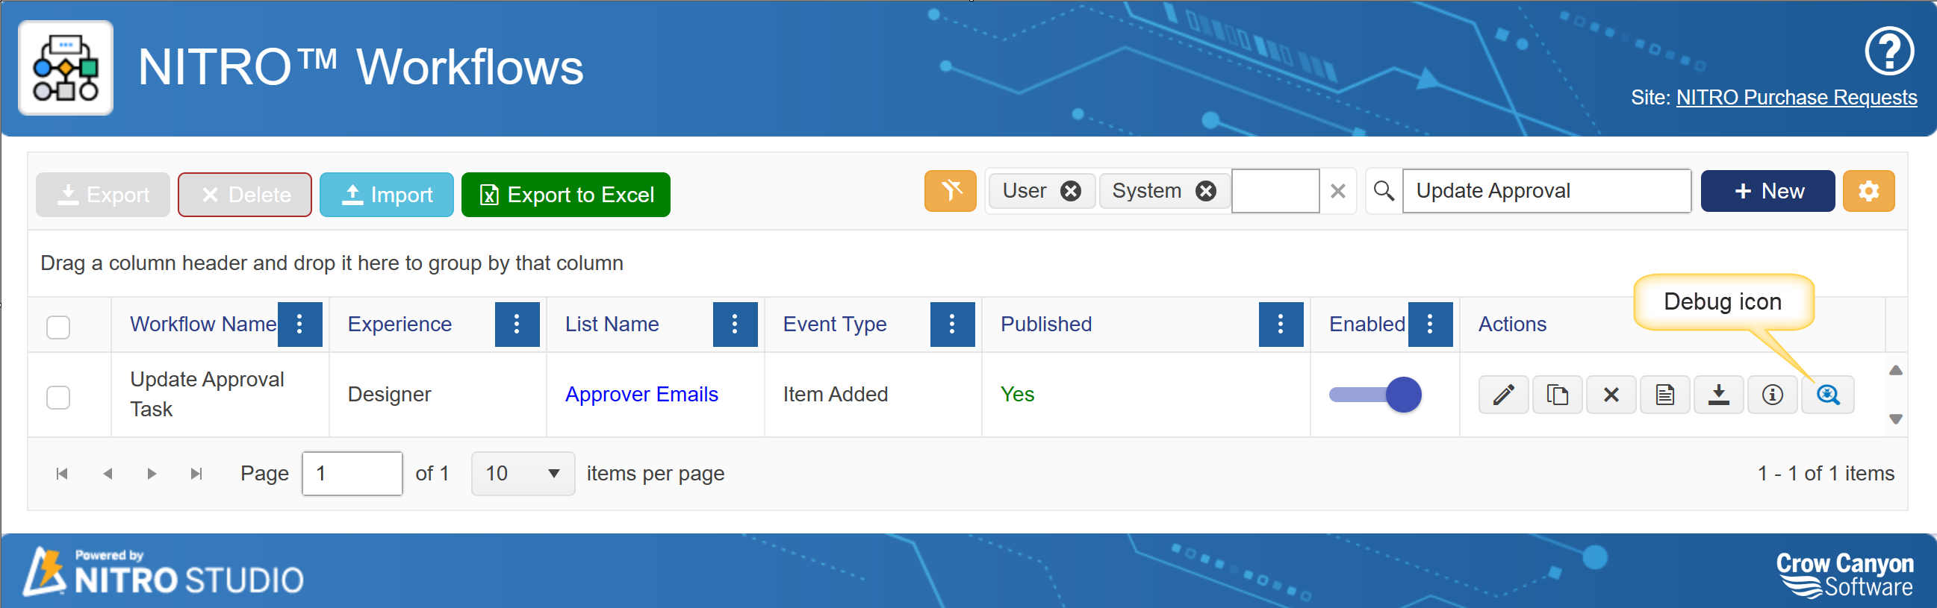Image resolution: width=1937 pixels, height=608 pixels.
Task: Open items per page dropdown
Action: 523,474
